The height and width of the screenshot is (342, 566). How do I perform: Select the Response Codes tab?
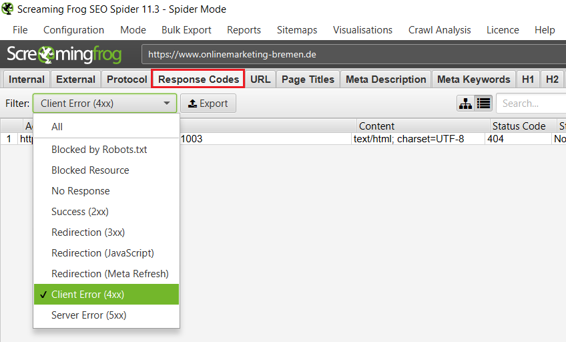(198, 79)
